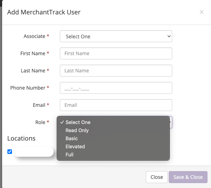211x188 pixels.
Task: Select the Full role option
Action: (113, 154)
